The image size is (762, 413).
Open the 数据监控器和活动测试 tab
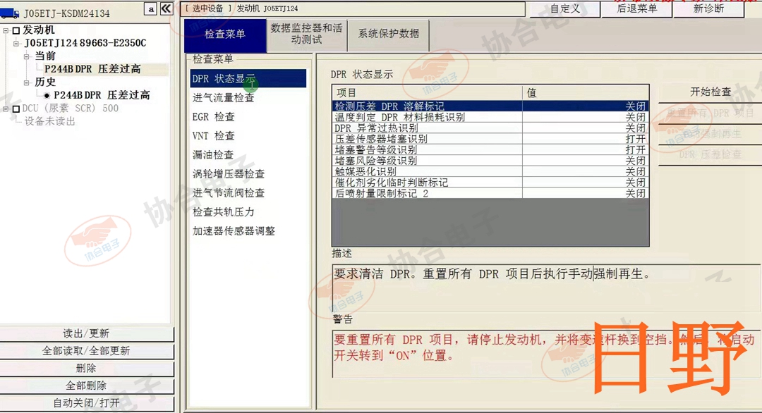307,35
